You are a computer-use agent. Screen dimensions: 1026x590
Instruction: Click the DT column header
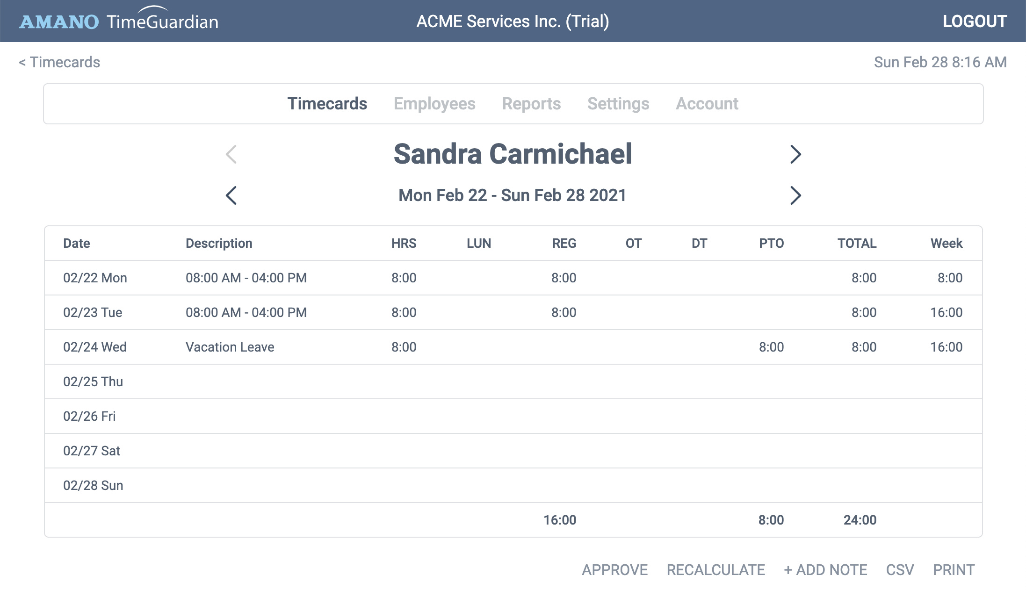[699, 243]
